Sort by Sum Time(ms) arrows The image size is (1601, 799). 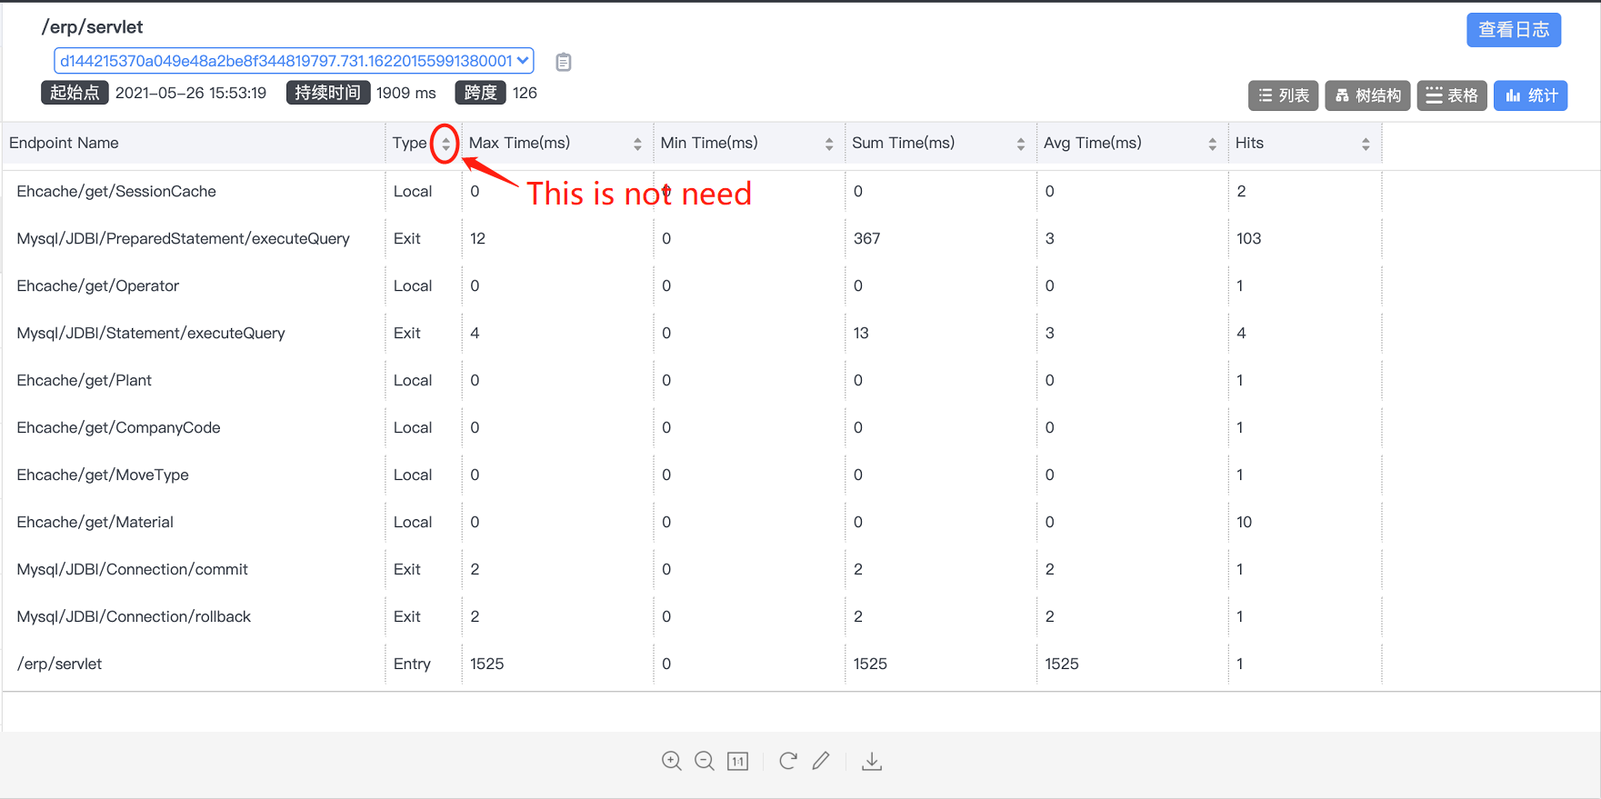tap(1021, 144)
